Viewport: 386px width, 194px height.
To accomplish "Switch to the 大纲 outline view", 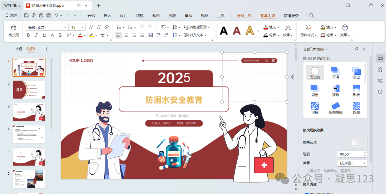I will 19,49.
